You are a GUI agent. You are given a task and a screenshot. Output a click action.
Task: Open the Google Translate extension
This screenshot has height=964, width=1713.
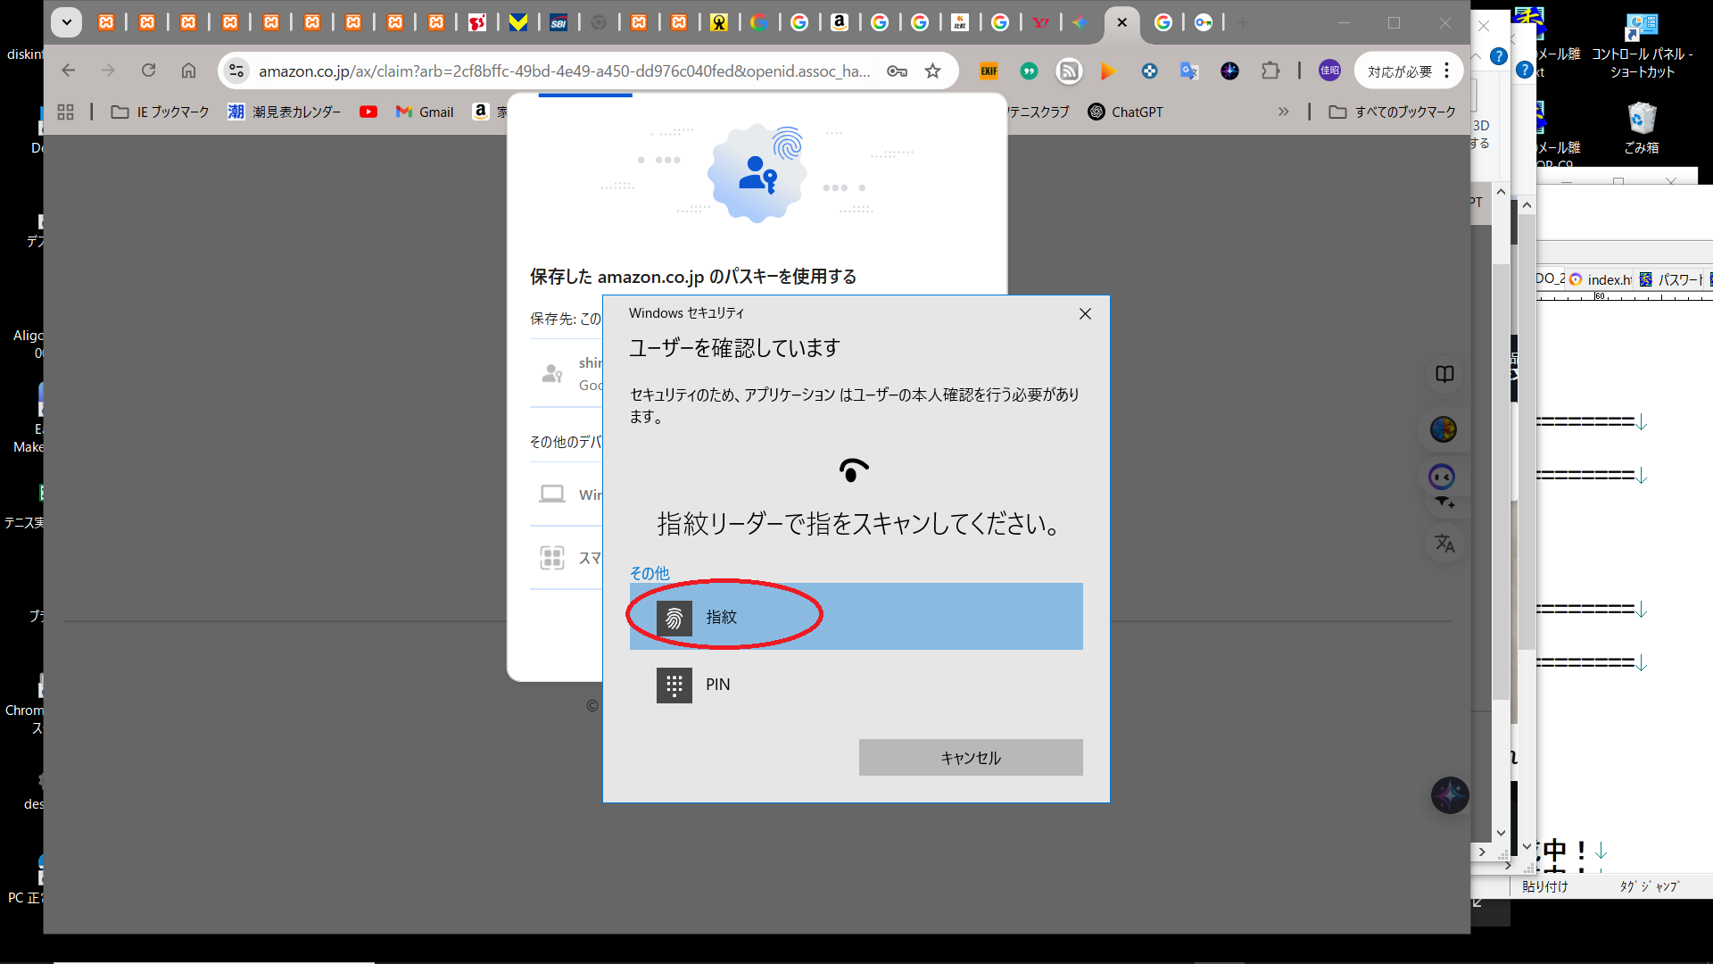(x=1188, y=71)
